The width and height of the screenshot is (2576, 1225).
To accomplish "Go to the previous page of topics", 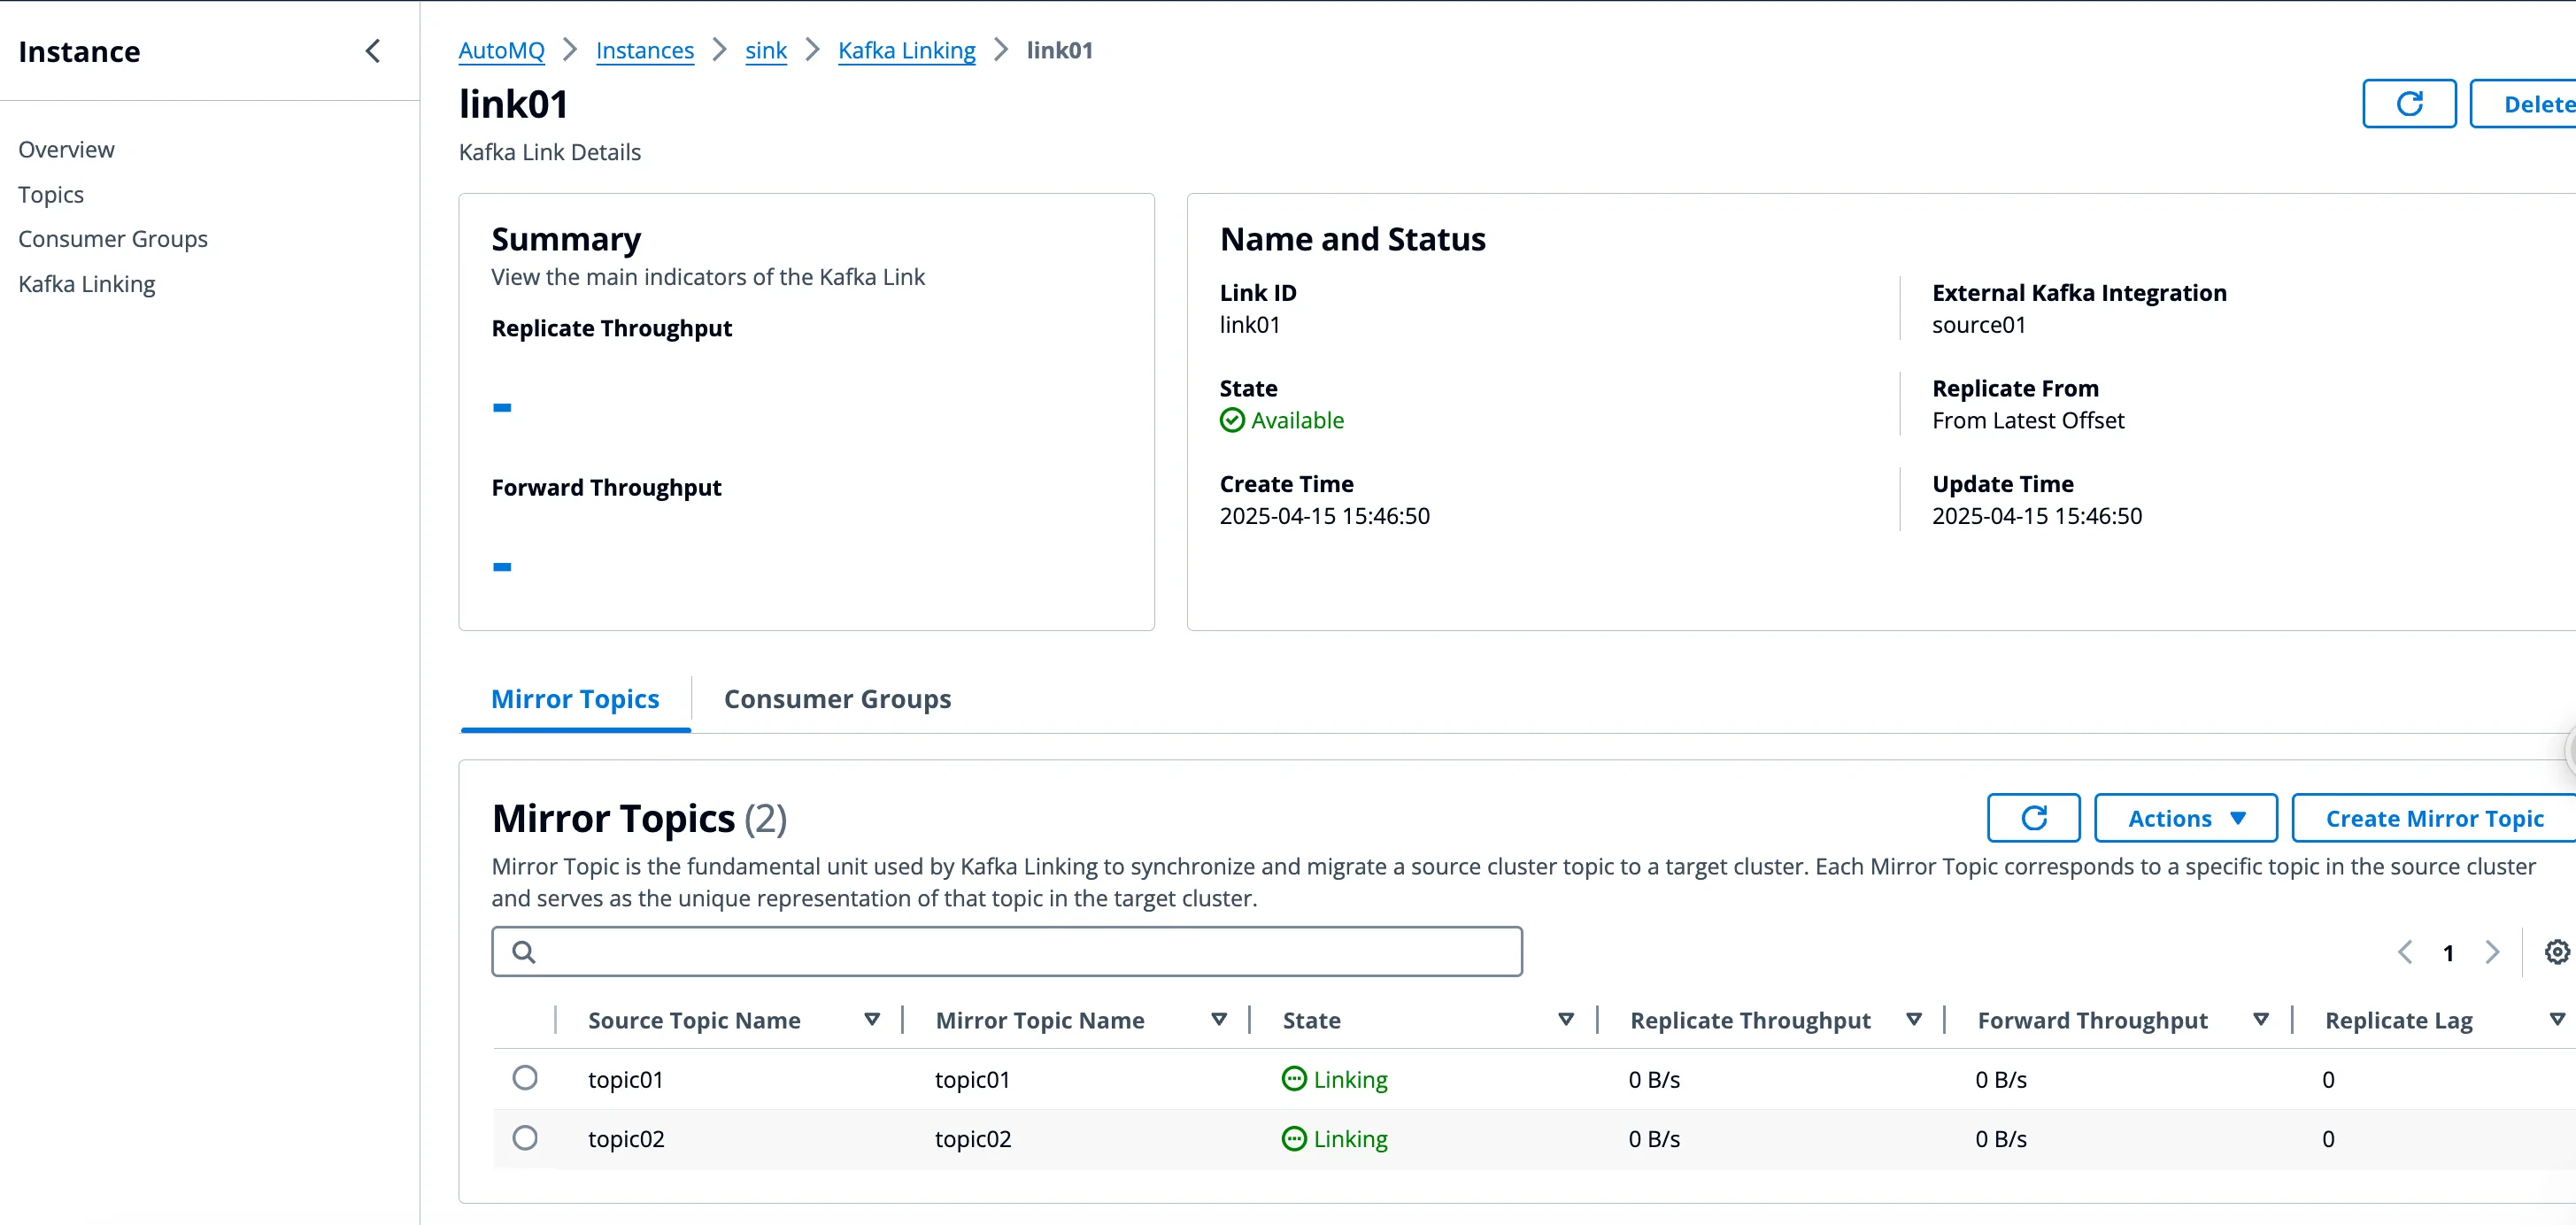I will (2405, 951).
